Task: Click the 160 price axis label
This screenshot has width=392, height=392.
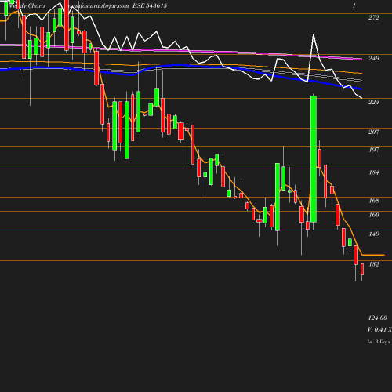Action: coord(373,215)
